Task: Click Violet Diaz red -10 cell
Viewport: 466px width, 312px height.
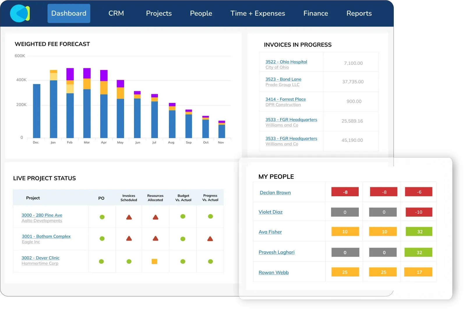Action: coord(419,212)
